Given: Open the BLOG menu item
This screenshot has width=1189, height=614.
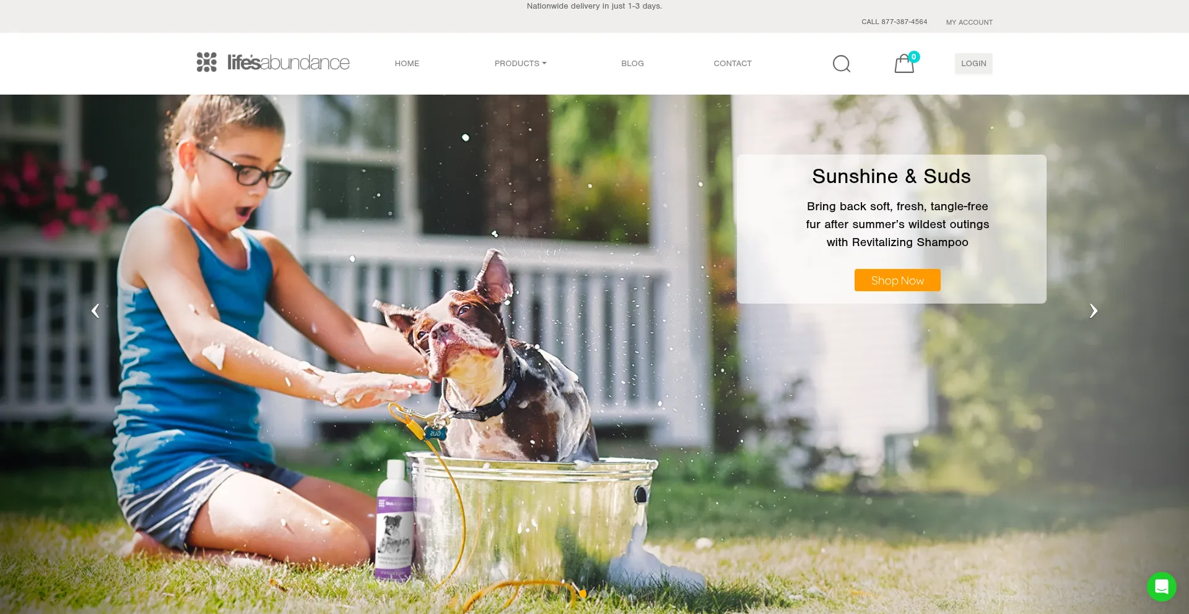Looking at the screenshot, I should pos(632,64).
